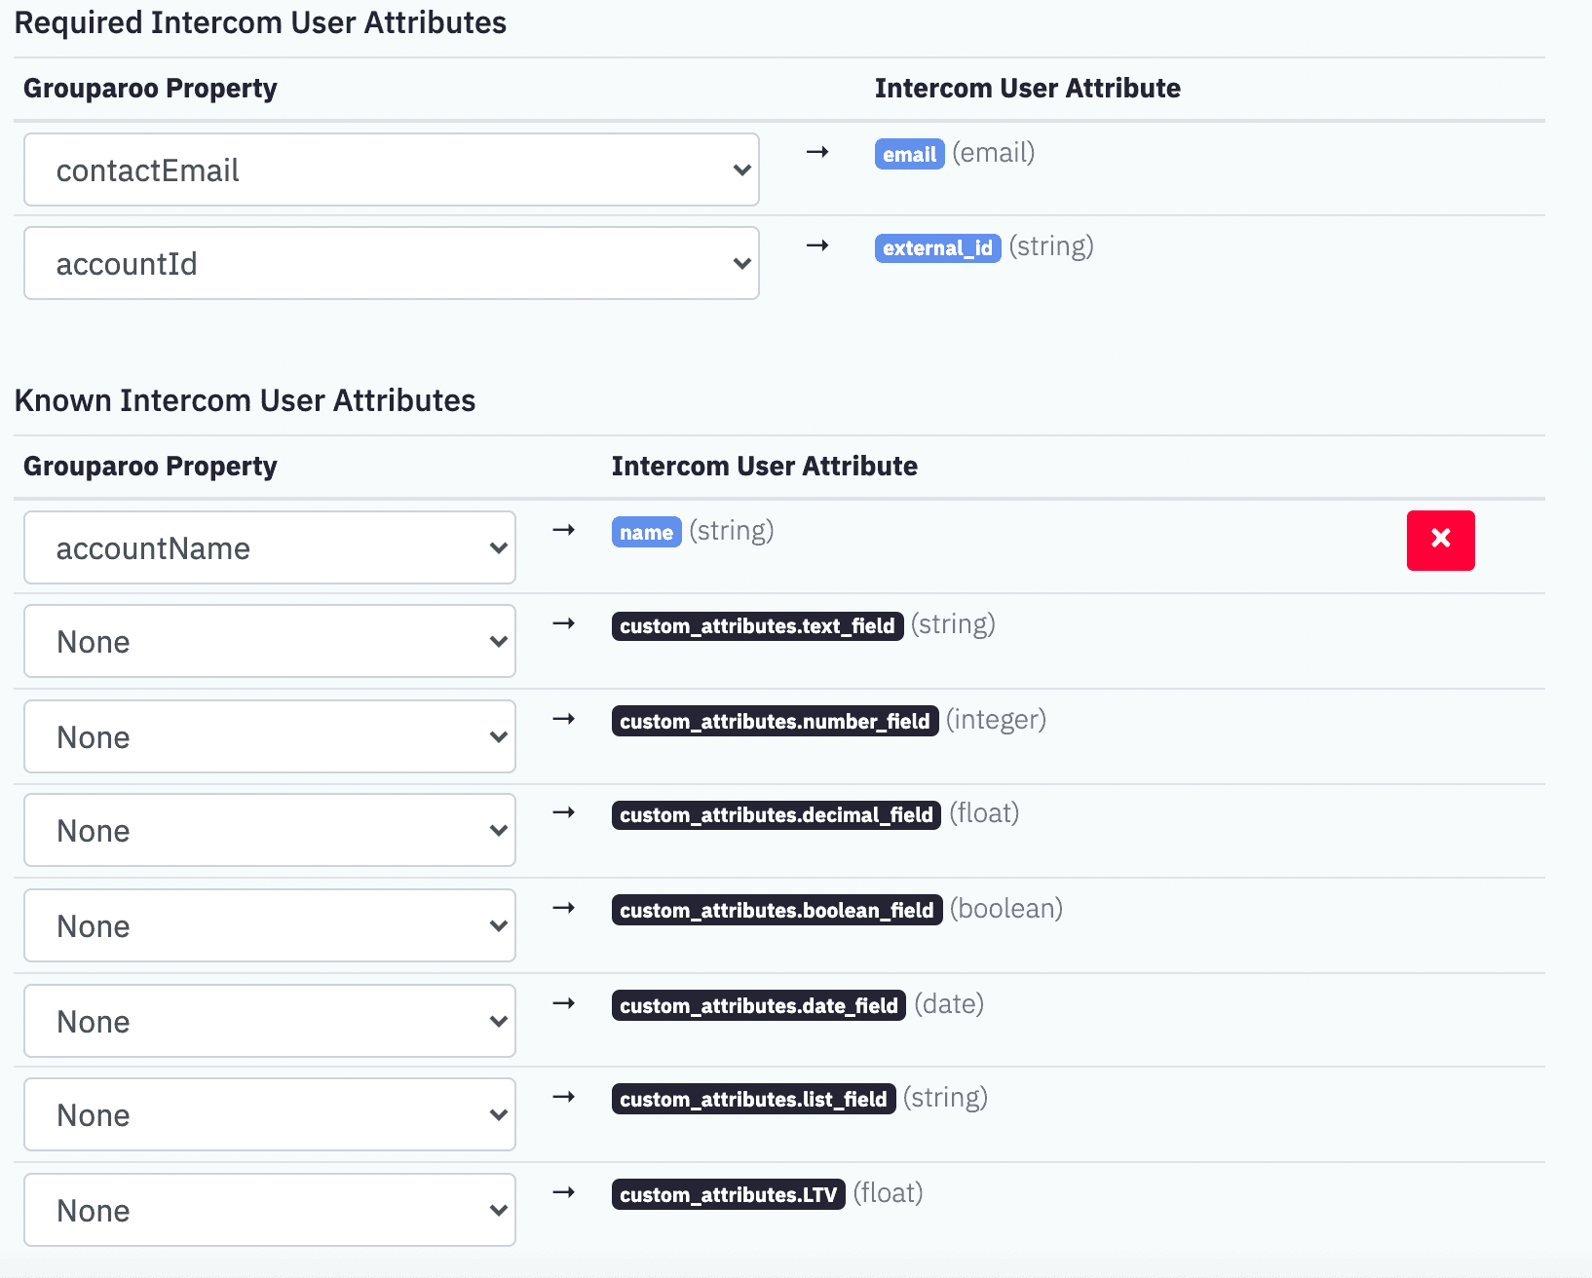Screen dimensions: 1592x1278
Task: Open the dropdown mapped to custom_attributes.decimal_field
Action: tap(270, 830)
